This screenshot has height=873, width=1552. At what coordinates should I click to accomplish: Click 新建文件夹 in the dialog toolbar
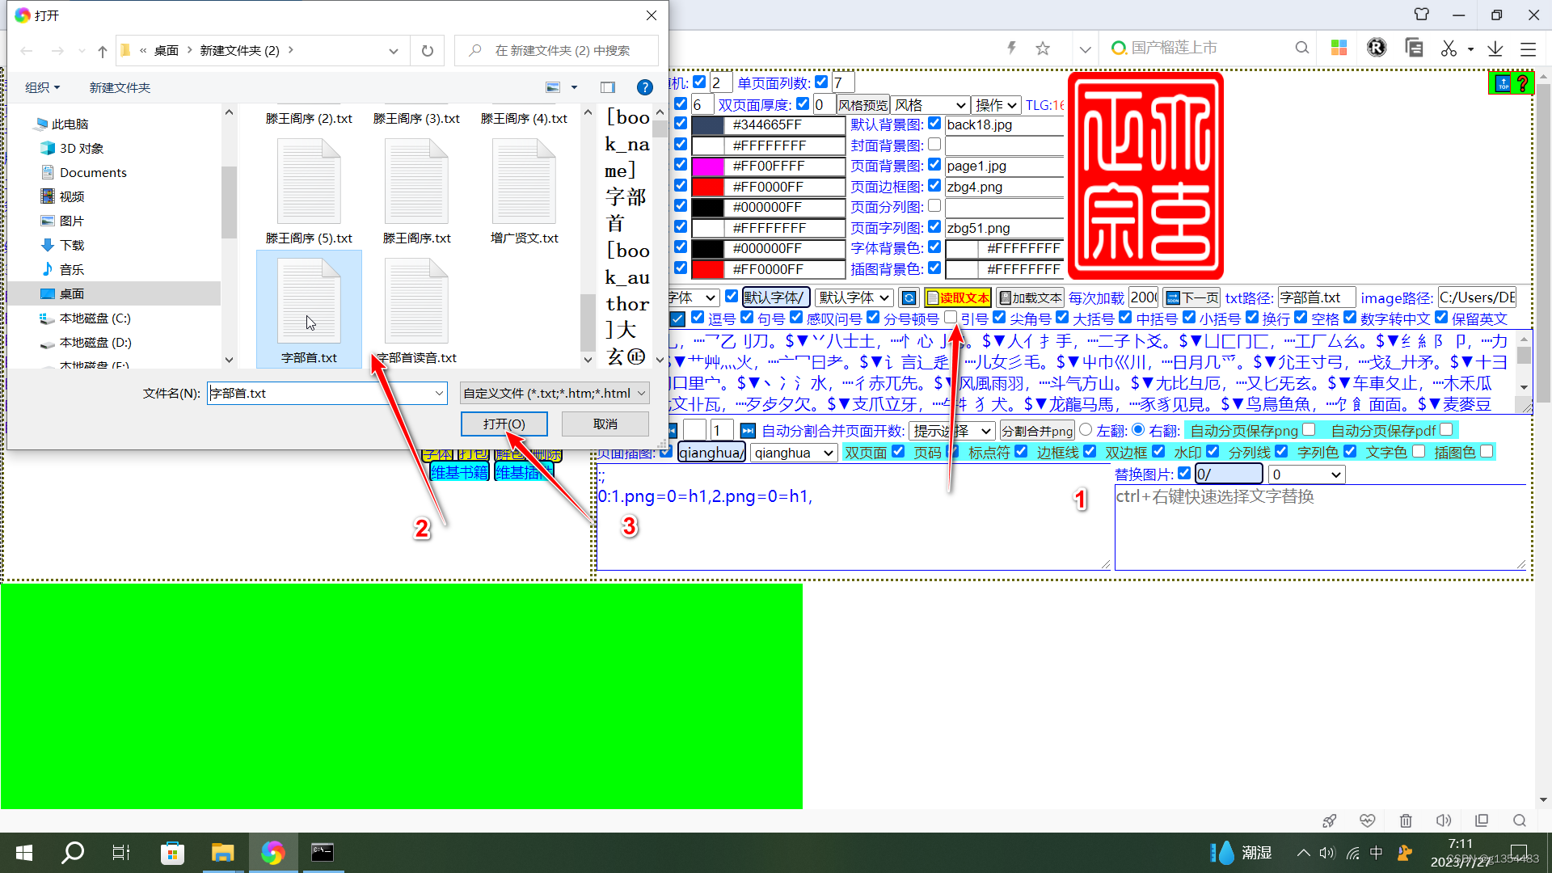(119, 87)
